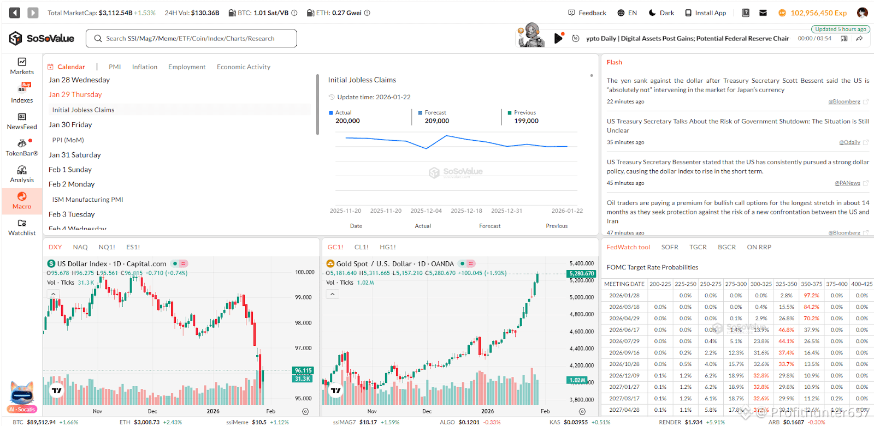874x426 pixels.
Task: Click the search input field
Action: (191, 38)
